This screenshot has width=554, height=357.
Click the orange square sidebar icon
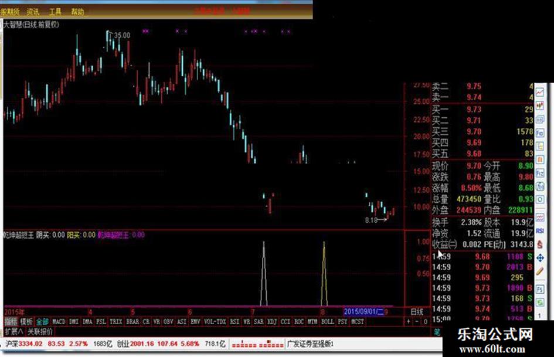(540, 160)
